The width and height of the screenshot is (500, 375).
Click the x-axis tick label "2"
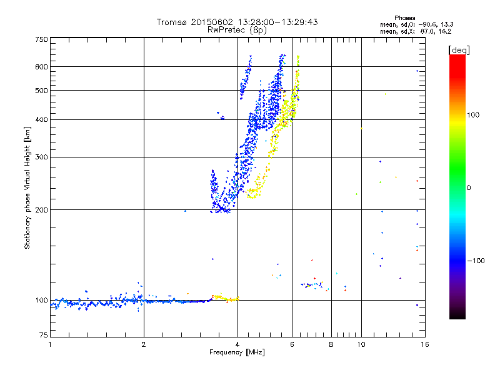[x=144, y=344]
